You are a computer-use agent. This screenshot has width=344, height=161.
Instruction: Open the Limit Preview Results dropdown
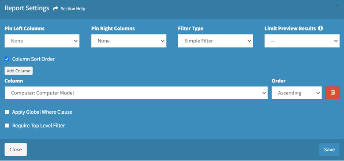302,41
